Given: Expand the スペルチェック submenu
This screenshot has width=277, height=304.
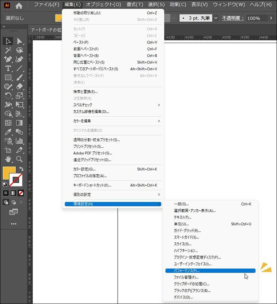Looking at the screenshot, I should tap(159, 105).
